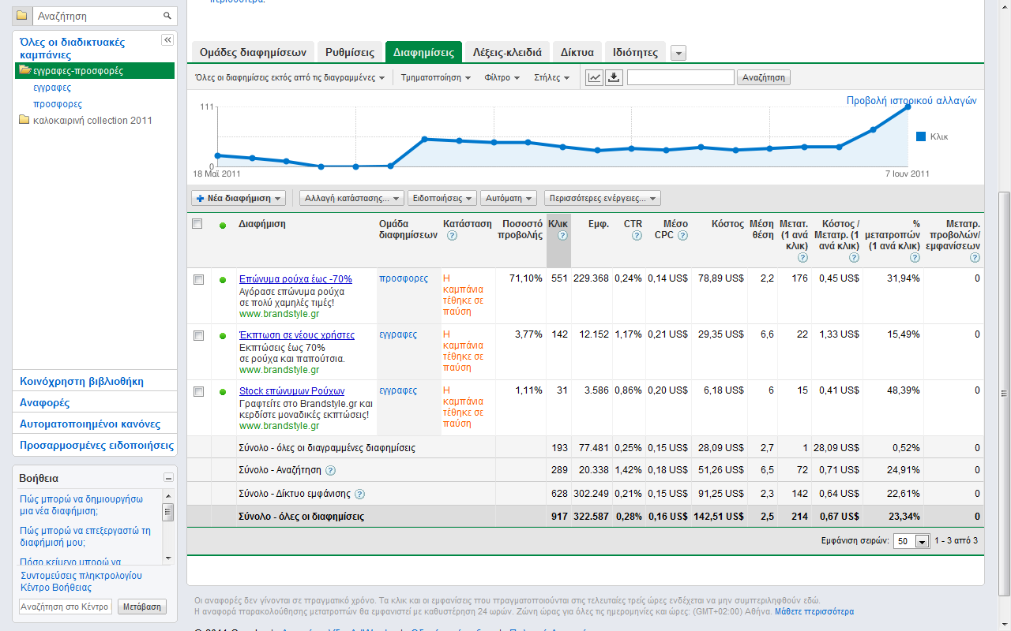Click the sidebar Αναζήτηση input field
This screenshot has height=631, width=1011.
[98, 16]
